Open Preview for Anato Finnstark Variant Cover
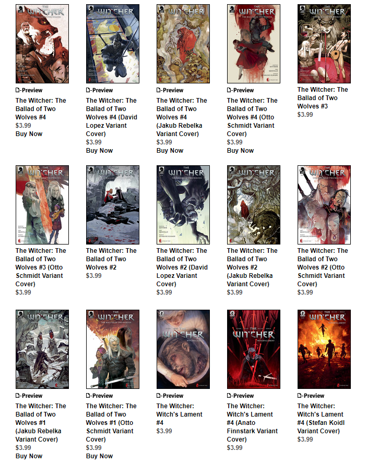This screenshot has height=464, width=367. [240, 396]
